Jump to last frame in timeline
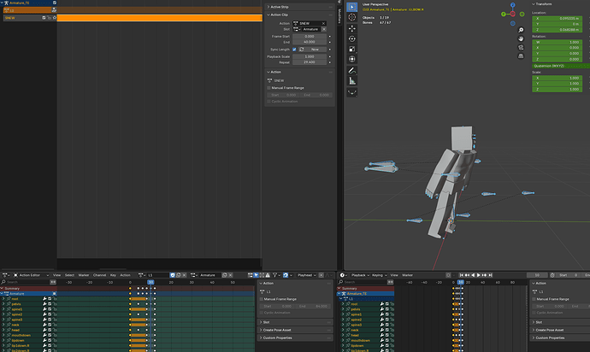Screen dimensions: 590x352 (x=490, y=275)
